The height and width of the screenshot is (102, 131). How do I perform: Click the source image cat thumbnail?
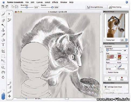[x=116, y=26]
